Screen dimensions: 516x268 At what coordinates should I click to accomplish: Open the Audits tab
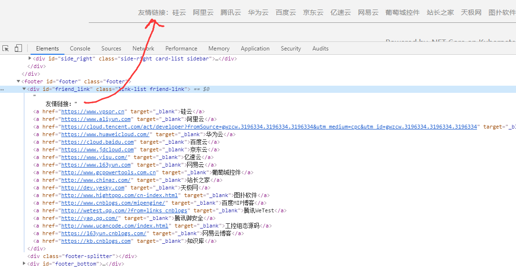tap(320, 49)
